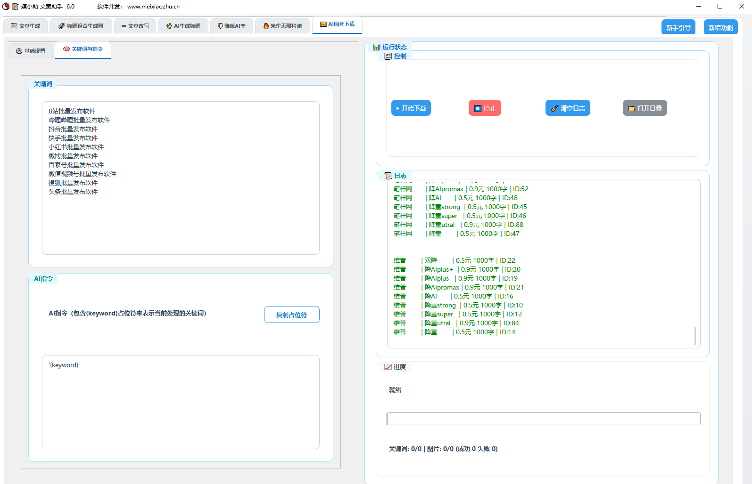752x484 pixels.
Task: Click the AI图片下载 tab
Action: tap(337, 24)
